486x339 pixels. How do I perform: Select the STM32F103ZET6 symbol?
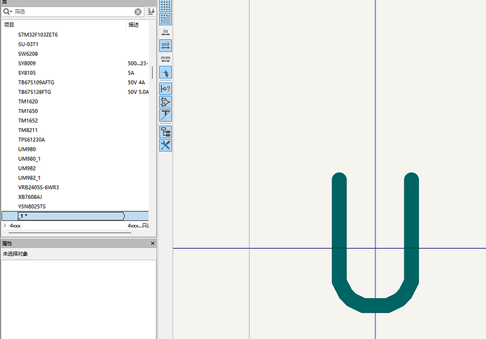coord(38,35)
